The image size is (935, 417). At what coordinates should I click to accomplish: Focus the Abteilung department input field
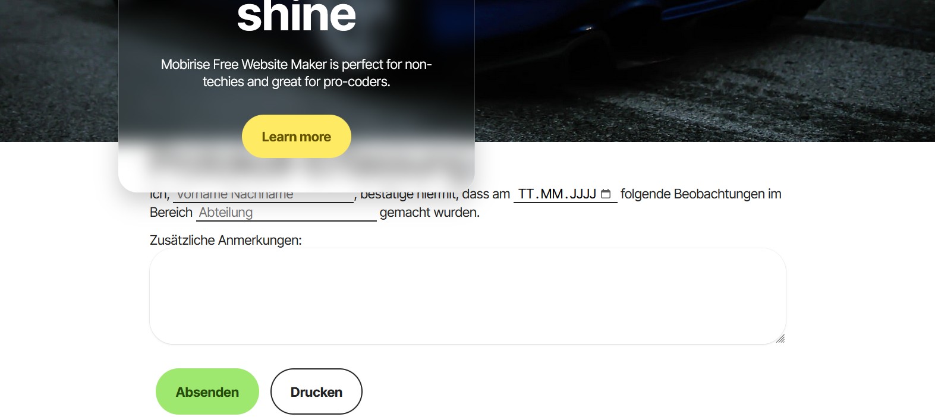coord(287,213)
